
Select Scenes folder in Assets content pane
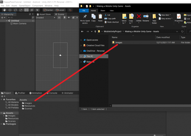(27, 109)
